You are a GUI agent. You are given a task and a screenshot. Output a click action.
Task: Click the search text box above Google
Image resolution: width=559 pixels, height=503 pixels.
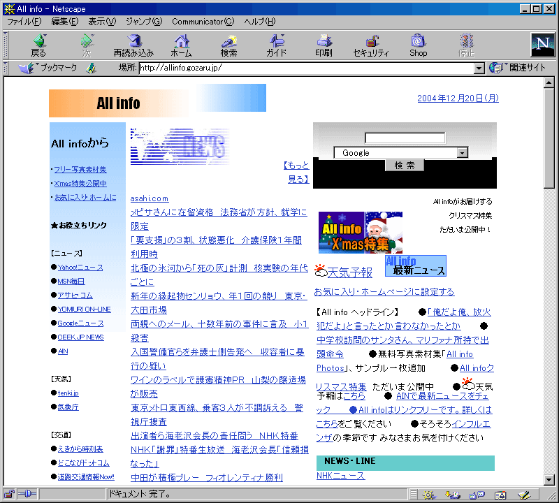pyautogui.click(x=405, y=138)
